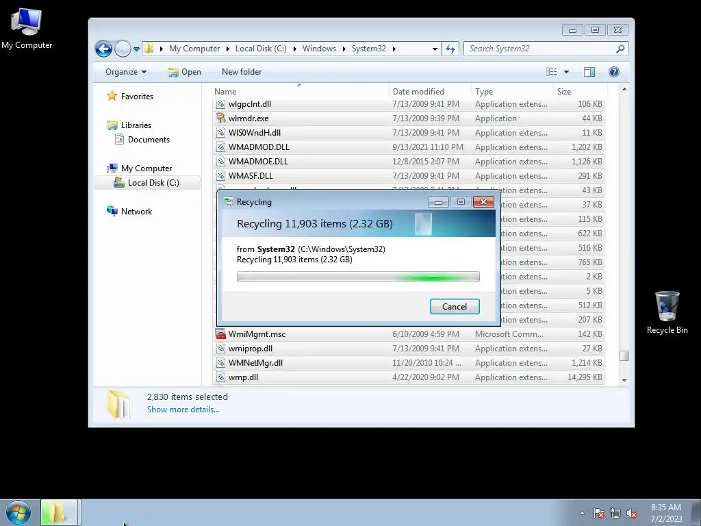Select Libraries in navigation pane
The width and height of the screenshot is (701, 526).
coord(129,125)
